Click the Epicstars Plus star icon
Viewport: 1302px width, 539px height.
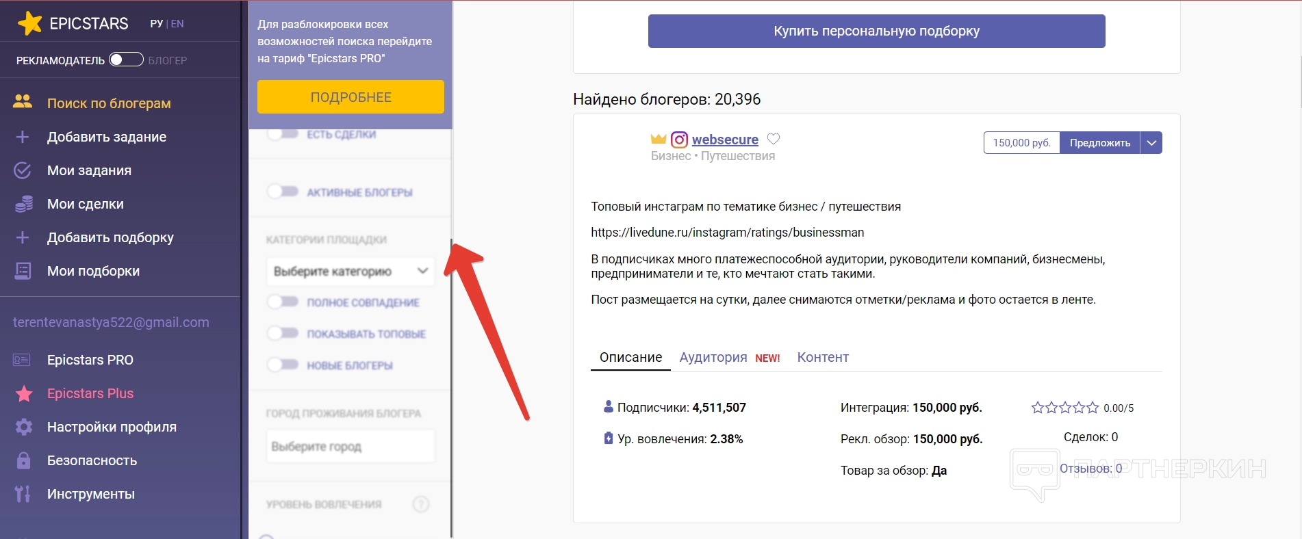[x=24, y=393]
